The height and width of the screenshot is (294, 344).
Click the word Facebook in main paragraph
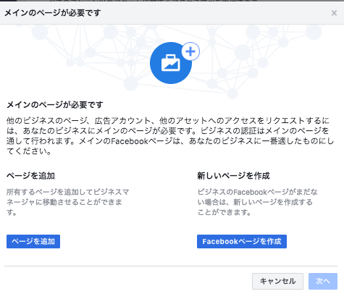130,141
